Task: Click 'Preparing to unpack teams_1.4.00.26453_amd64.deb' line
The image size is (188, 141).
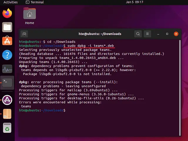Action: click(71, 58)
